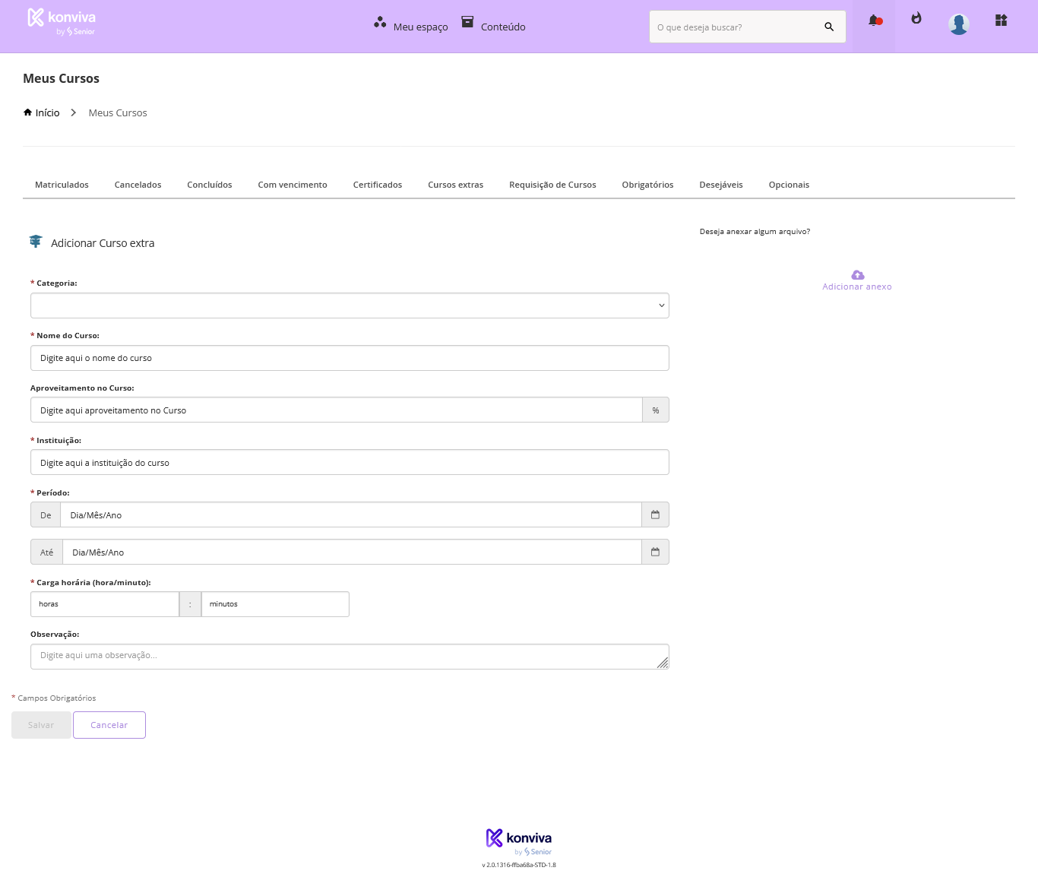Switch to Cursos extras tab

455,185
